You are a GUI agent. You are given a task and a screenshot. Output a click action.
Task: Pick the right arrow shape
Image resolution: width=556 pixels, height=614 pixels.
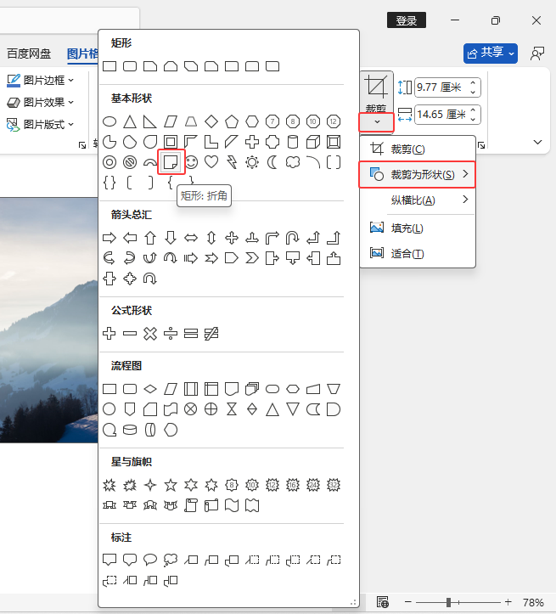[110, 238]
